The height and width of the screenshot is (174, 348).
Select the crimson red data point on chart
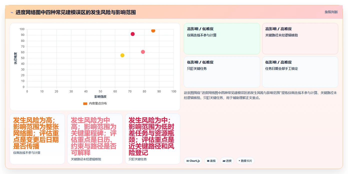[133, 34]
